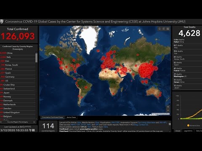
Task: Open the WHO data source link
Action: 73,125
